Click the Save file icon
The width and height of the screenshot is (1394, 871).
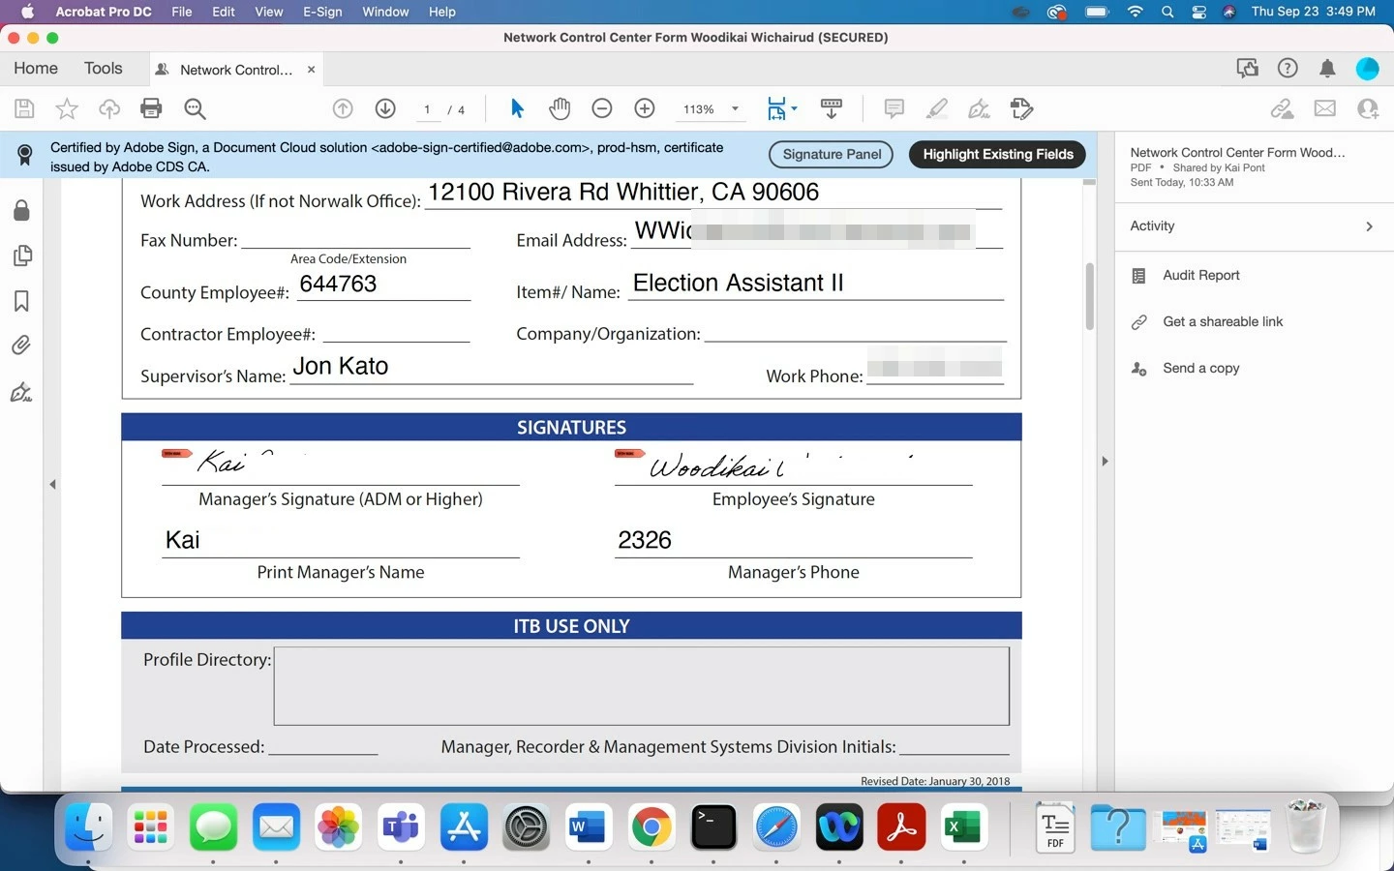(24, 108)
